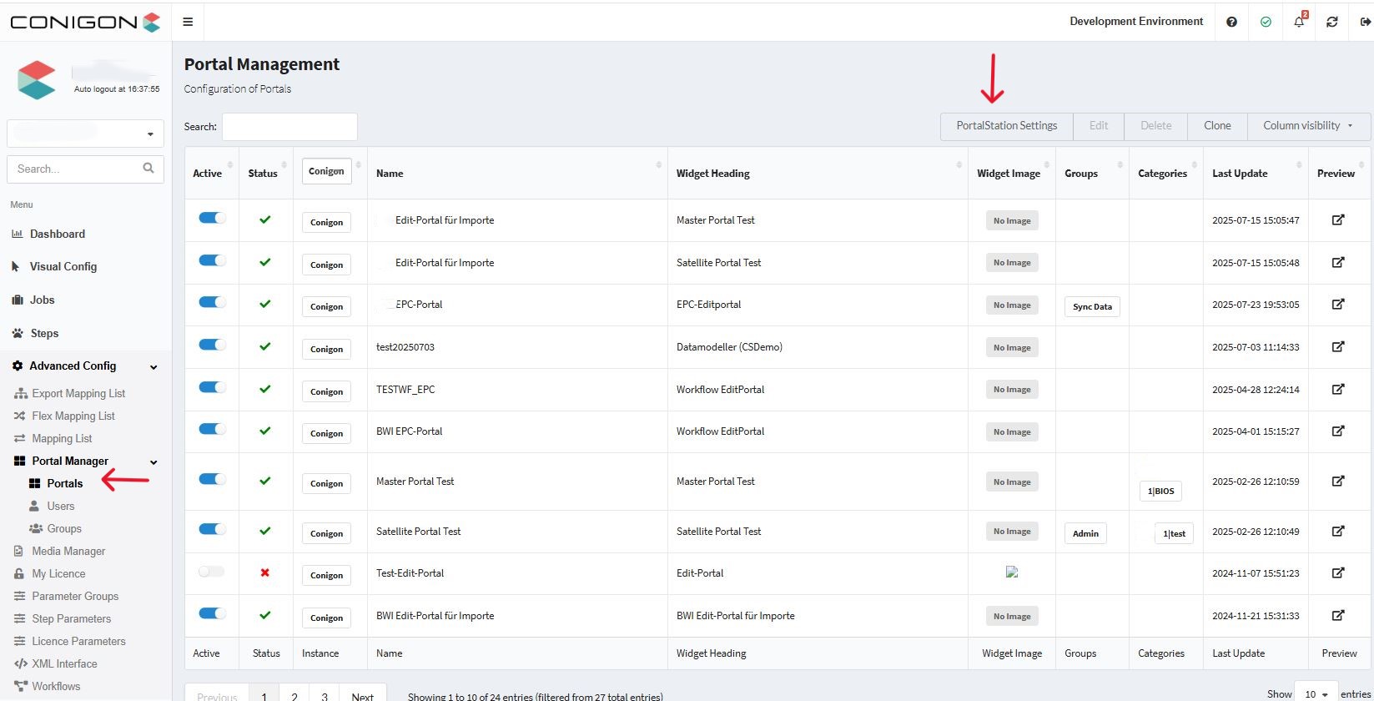Click the hamburger menu icon
The image size is (1374, 701).
188,22
